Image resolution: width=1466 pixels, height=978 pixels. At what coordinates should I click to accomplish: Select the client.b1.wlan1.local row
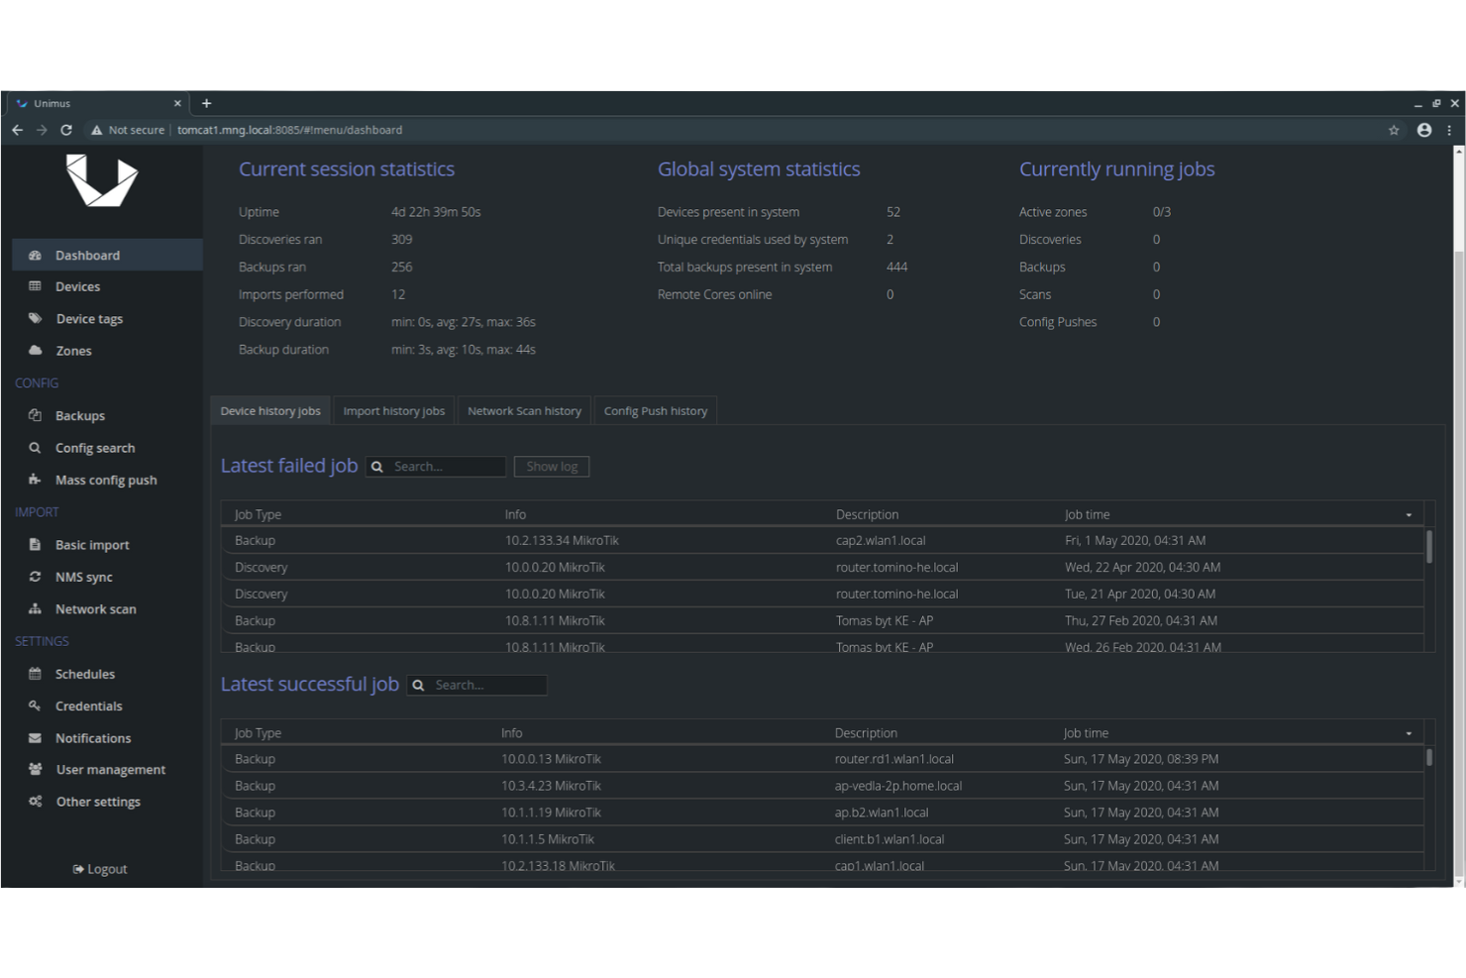(x=822, y=839)
